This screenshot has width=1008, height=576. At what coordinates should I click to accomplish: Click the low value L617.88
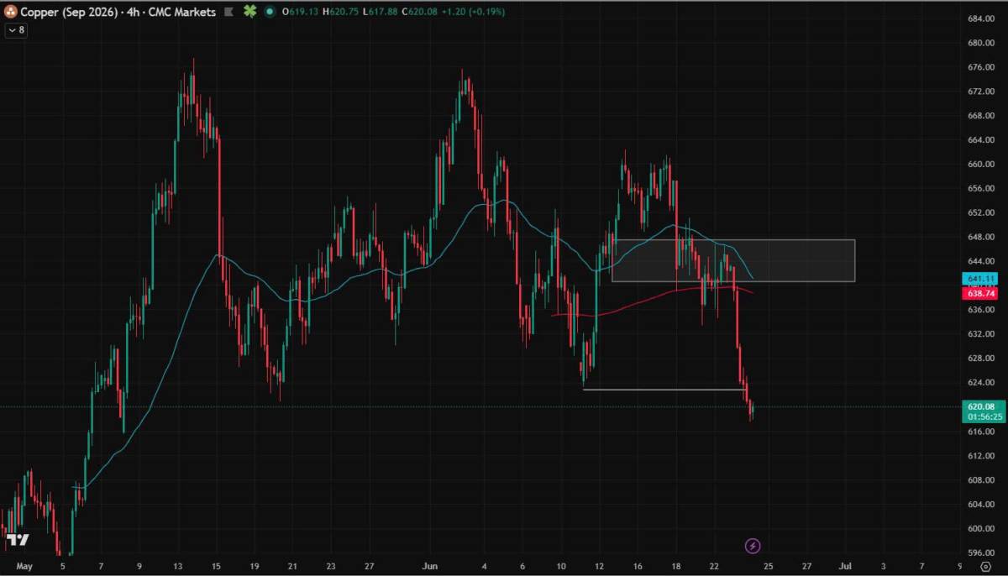380,13
